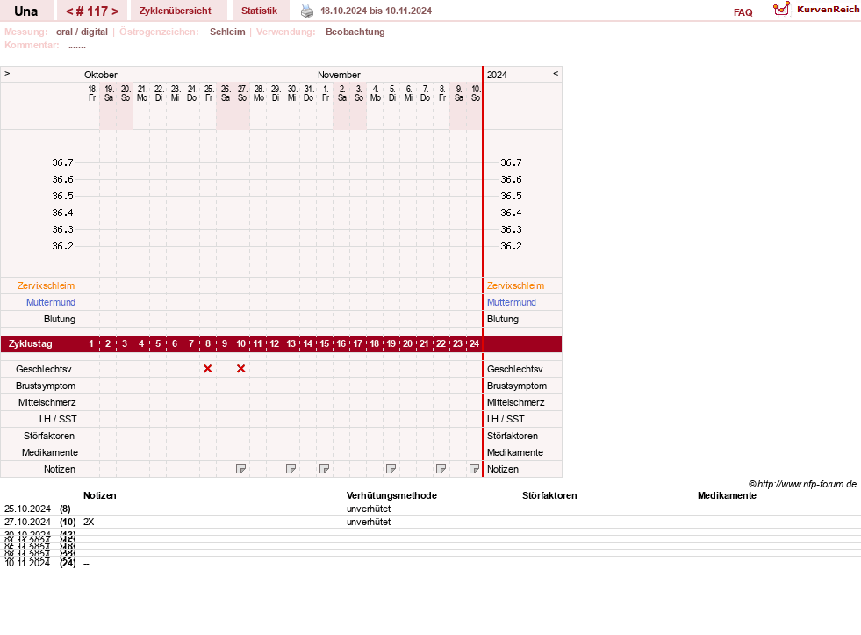The height and width of the screenshot is (635, 861).
Task: Click the '1. Fr' November date header
Action: [x=326, y=93]
